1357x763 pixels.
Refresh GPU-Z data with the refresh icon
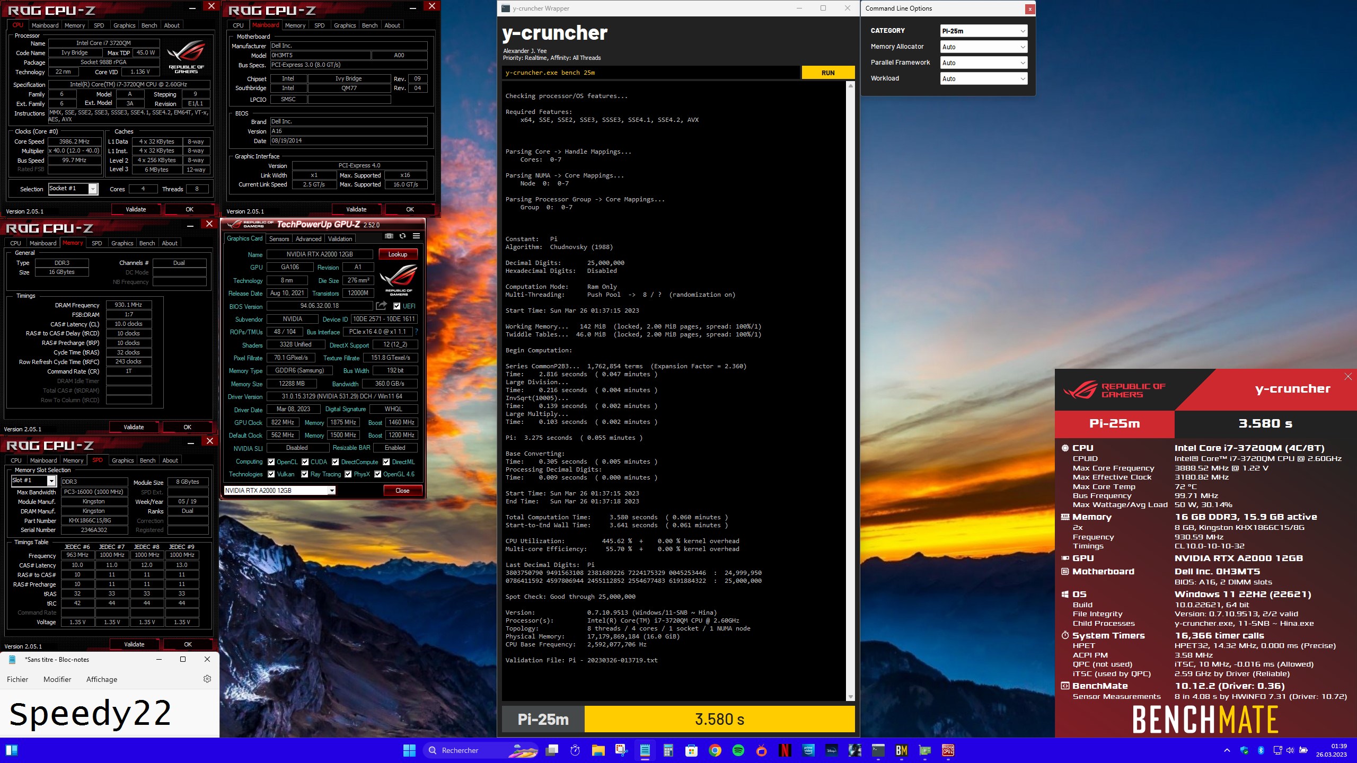(403, 236)
